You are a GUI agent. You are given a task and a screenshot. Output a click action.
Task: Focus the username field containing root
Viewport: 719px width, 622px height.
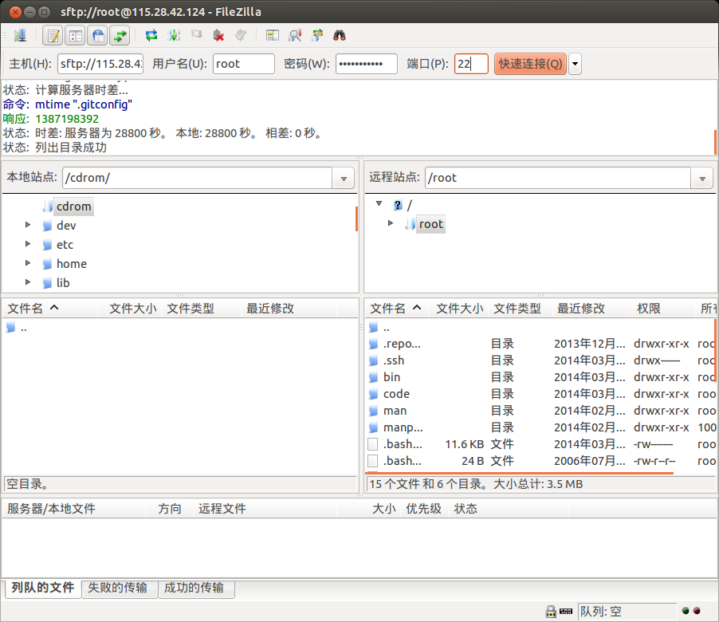[243, 64]
